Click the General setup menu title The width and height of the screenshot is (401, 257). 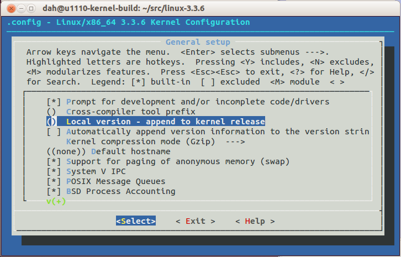click(x=198, y=43)
